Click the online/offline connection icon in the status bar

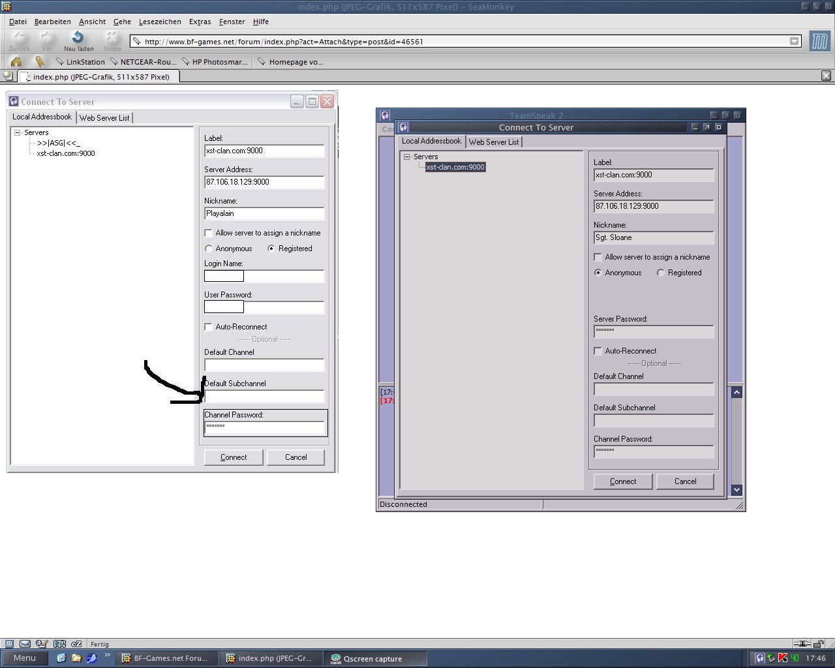click(x=802, y=644)
